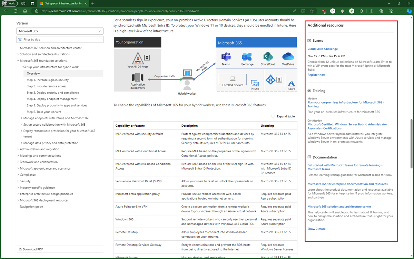Click the Download PDF icon
Image resolution: width=414 pixels, height=259 pixels.
coord(20,249)
